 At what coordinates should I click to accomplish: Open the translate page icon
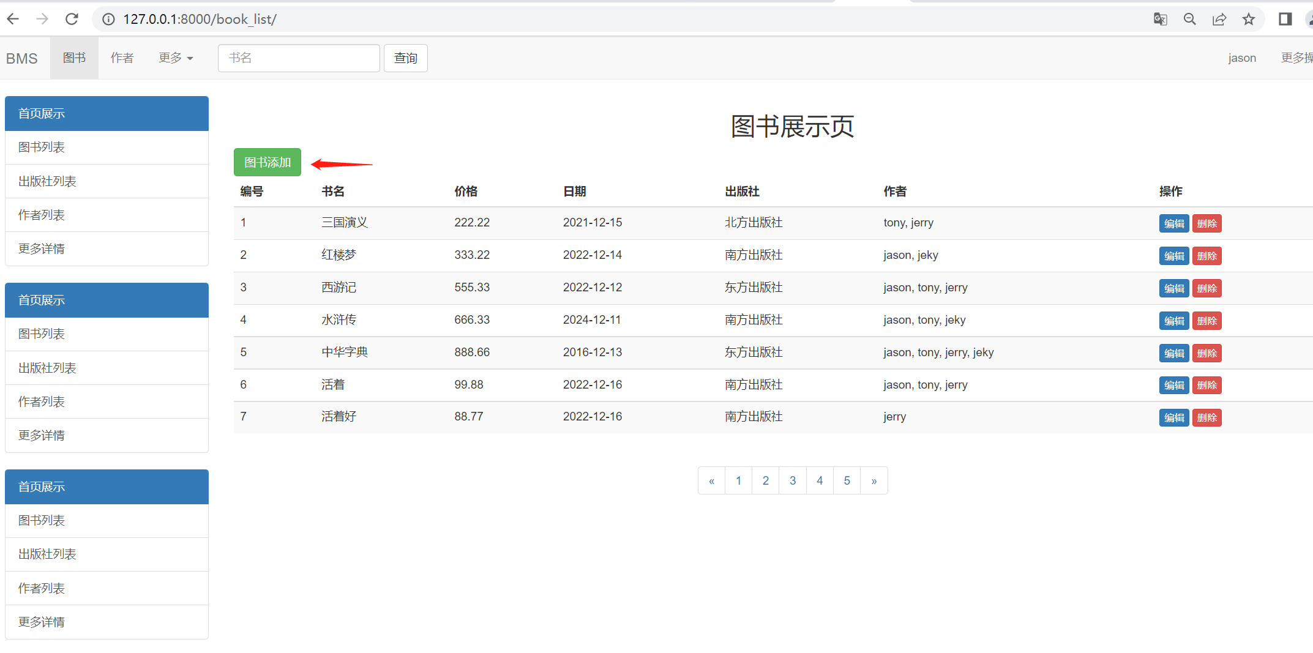coord(1160,20)
